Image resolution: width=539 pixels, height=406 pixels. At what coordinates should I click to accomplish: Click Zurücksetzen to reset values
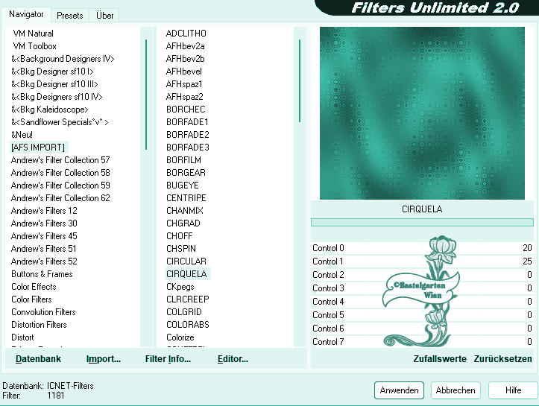(x=502, y=359)
